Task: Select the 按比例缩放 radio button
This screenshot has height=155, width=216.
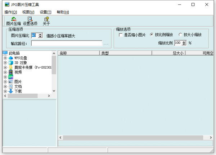Action: [152, 34]
